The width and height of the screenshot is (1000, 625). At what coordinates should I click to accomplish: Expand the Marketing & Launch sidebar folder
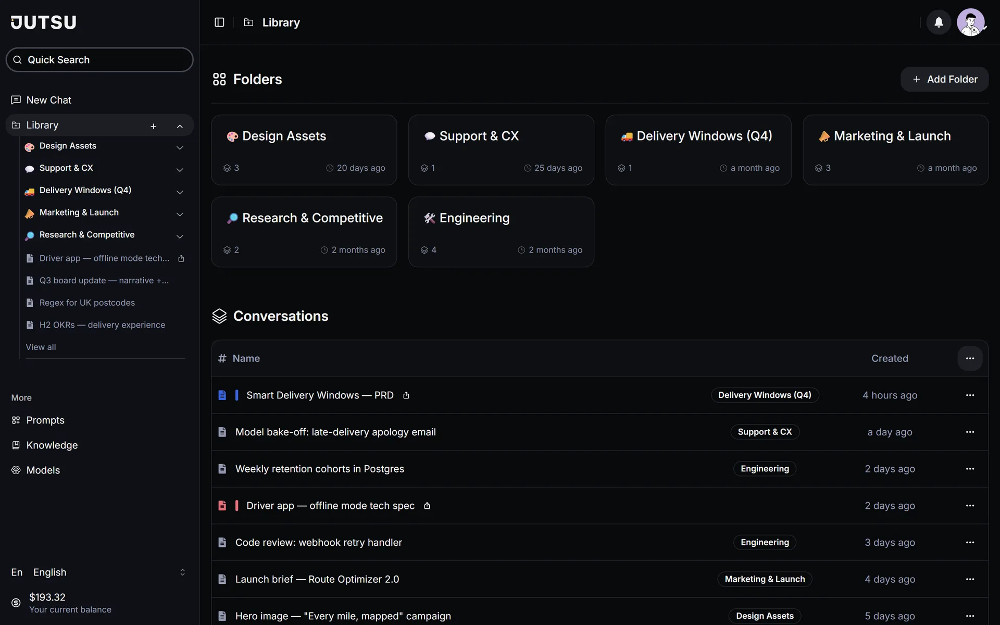[x=180, y=214]
